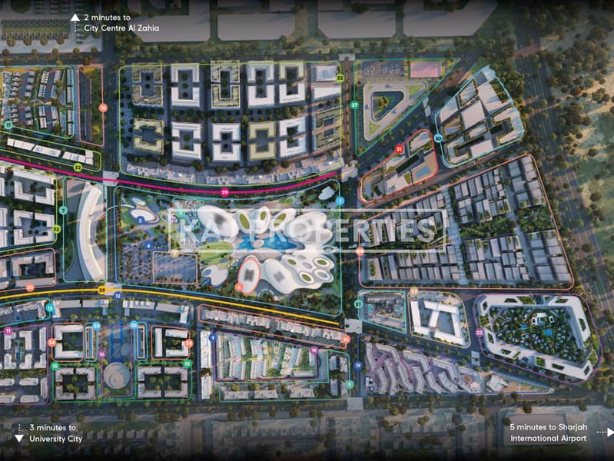Screen dimensions: 614x461
Task: Select blue marker 2 on the oval pavilion
Action: point(140,221)
